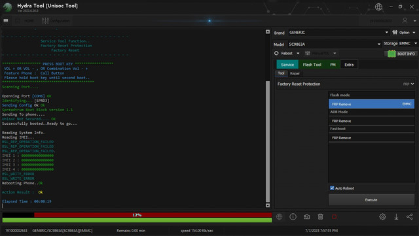Click the trash clear log icon
Screen dimensions: 419x236
(320, 217)
